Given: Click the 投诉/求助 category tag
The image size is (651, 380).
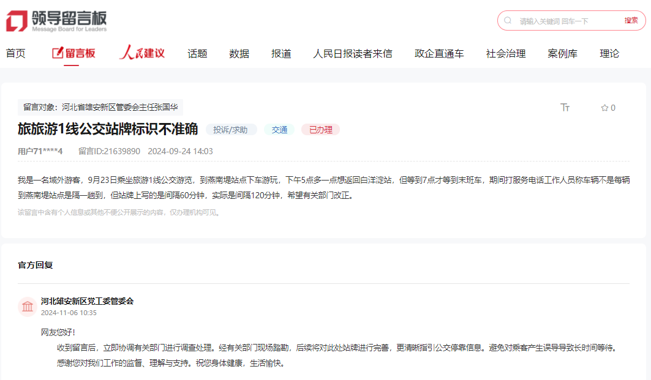Looking at the screenshot, I should (x=230, y=130).
